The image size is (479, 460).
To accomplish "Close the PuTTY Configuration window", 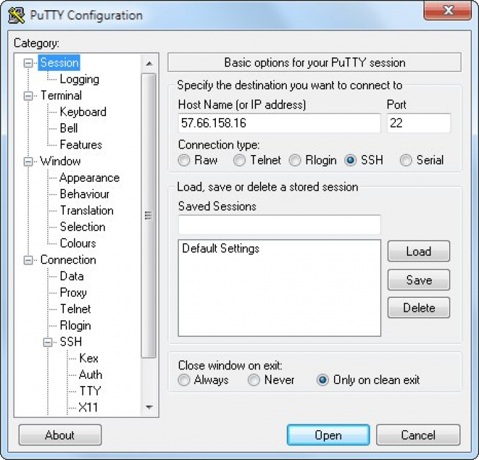I will click(448, 10).
